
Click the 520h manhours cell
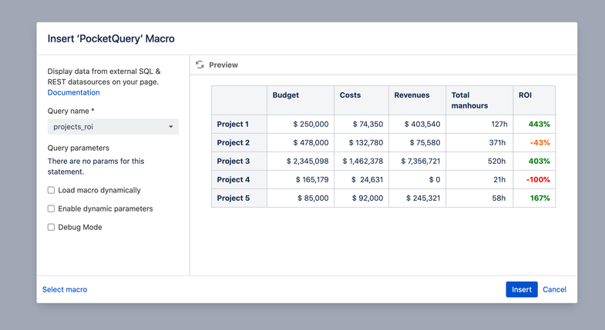479,161
